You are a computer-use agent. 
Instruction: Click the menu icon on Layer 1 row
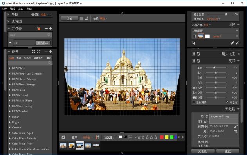point(237,36)
